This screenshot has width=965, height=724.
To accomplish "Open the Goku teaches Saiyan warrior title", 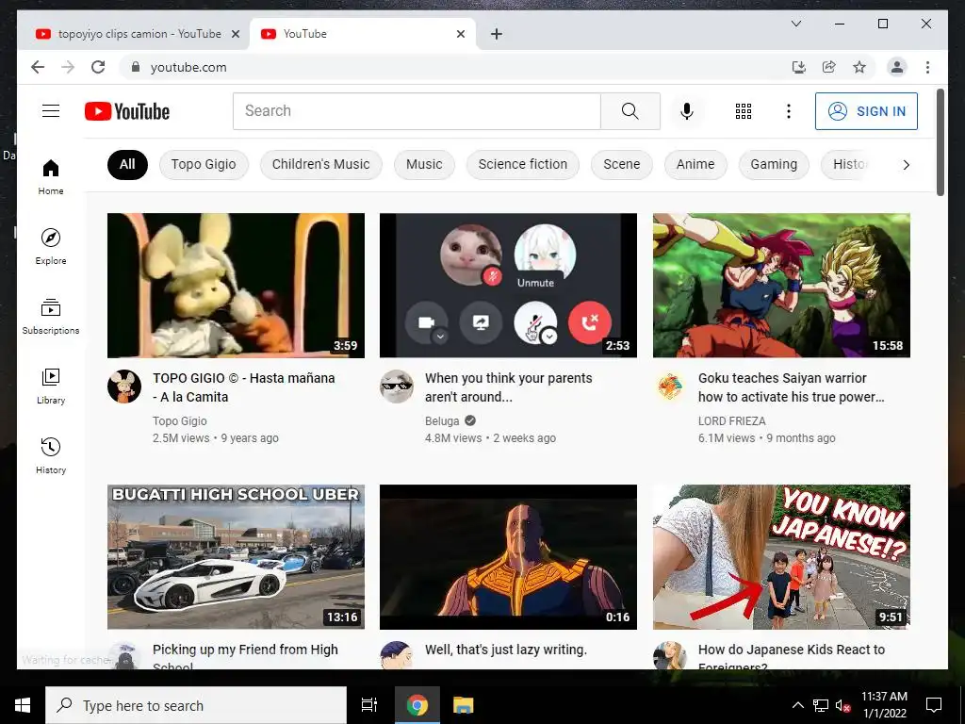I will [791, 387].
